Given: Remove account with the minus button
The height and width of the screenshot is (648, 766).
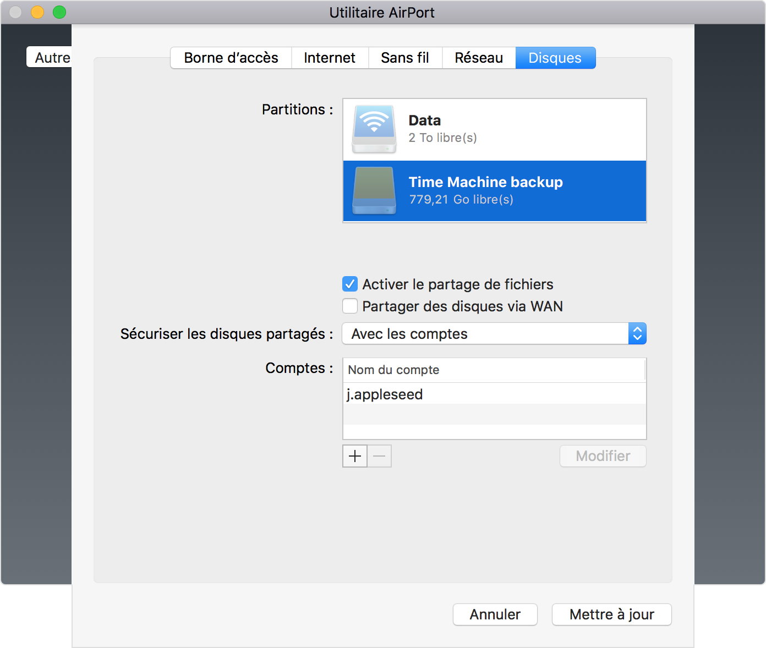Looking at the screenshot, I should pyautogui.click(x=379, y=456).
